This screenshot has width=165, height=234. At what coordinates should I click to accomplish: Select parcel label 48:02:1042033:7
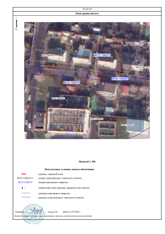tap(97, 119)
